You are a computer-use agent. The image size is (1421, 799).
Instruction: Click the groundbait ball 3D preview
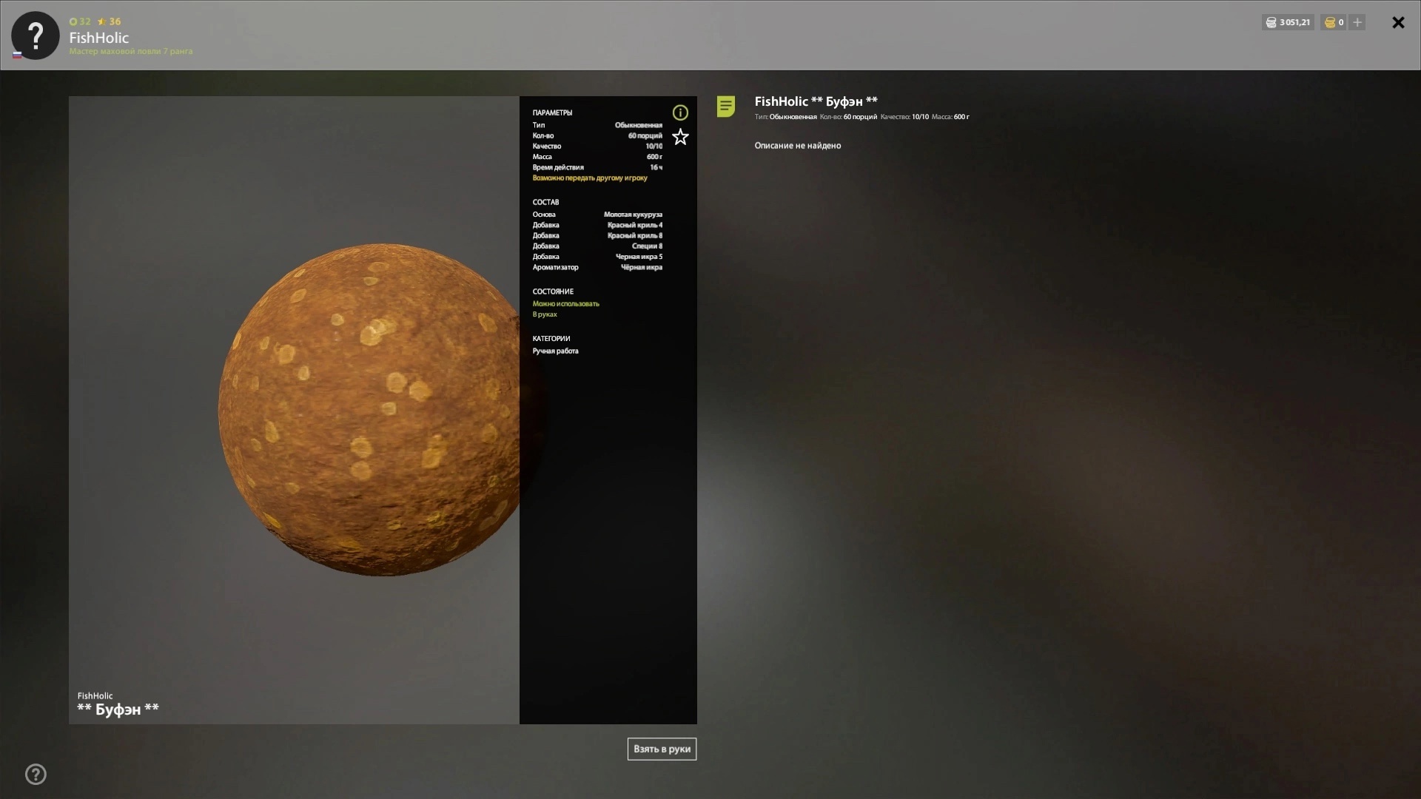coord(370,409)
